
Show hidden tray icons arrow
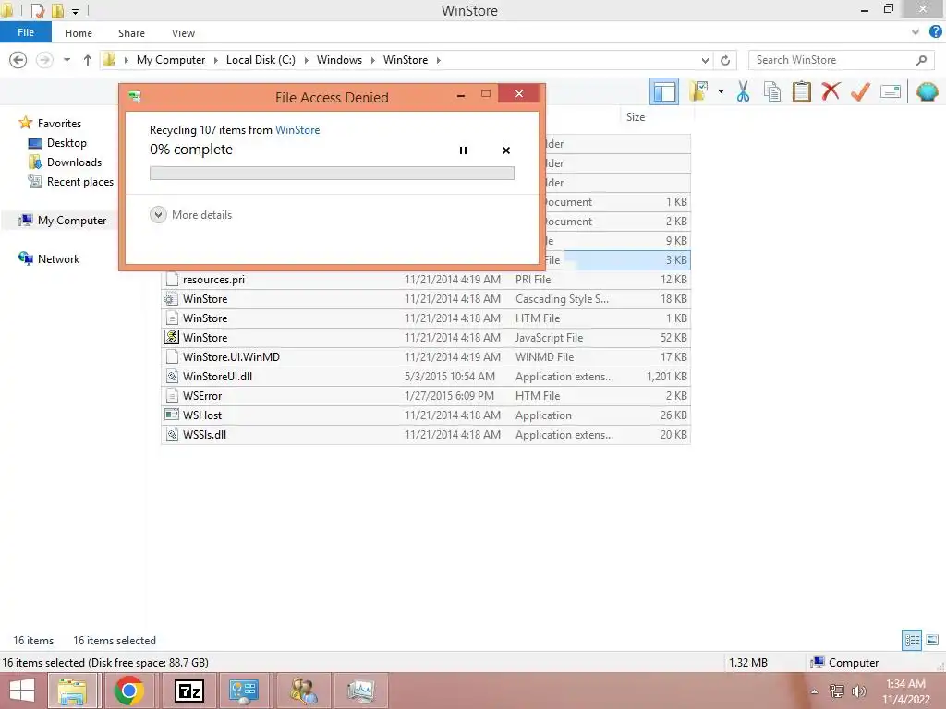[814, 691]
